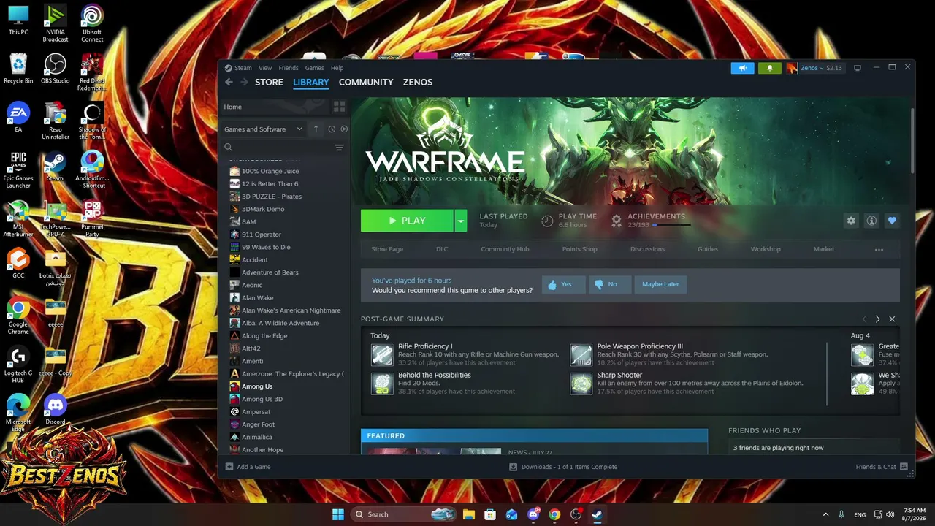935x526 pixels.
Task: Click Rifle Proficiency I achievement icon
Action: (x=382, y=354)
